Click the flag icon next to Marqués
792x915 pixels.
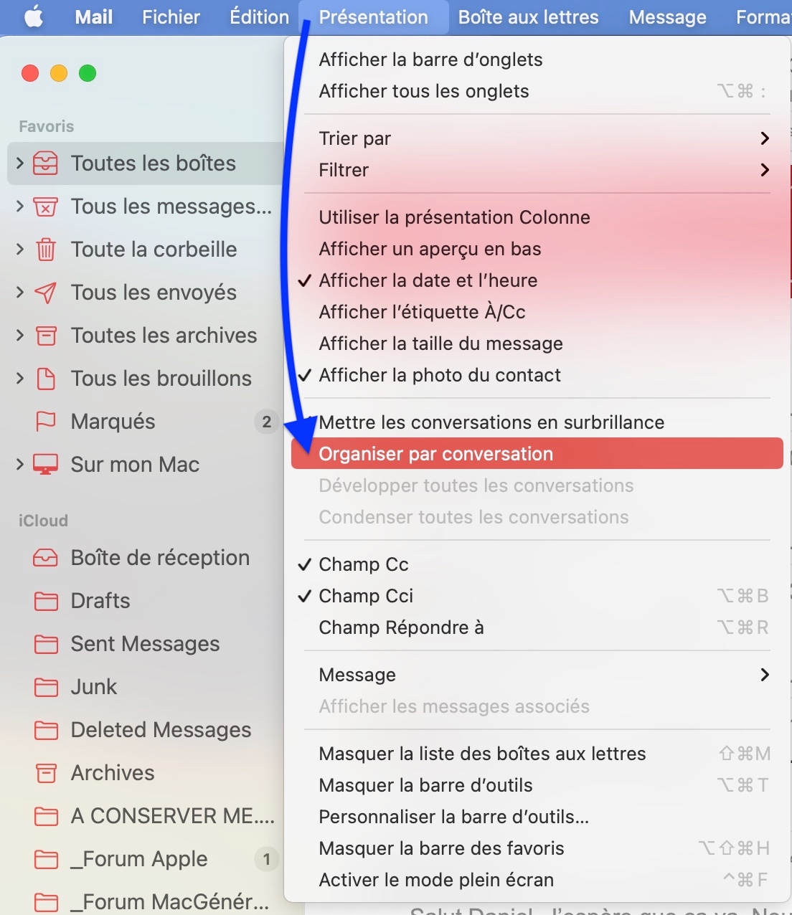45,422
